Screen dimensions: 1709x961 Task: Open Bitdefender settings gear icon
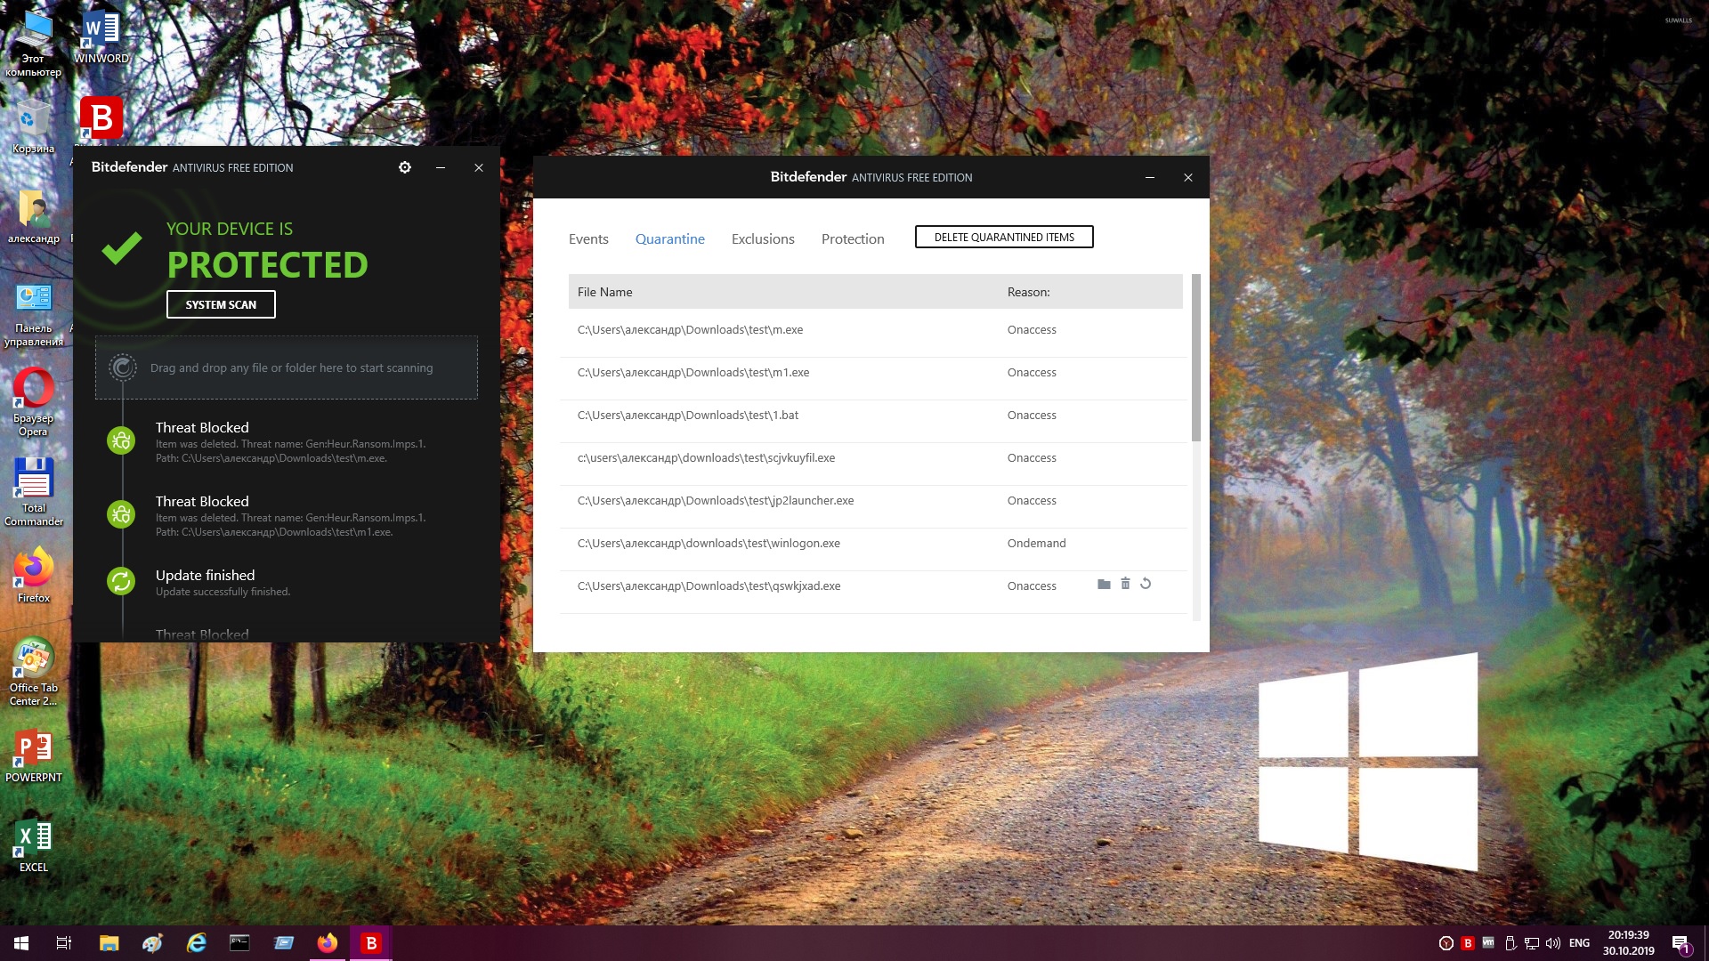point(405,167)
